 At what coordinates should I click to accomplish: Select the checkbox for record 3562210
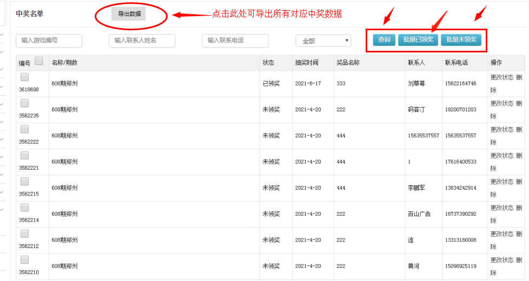[25, 259]
